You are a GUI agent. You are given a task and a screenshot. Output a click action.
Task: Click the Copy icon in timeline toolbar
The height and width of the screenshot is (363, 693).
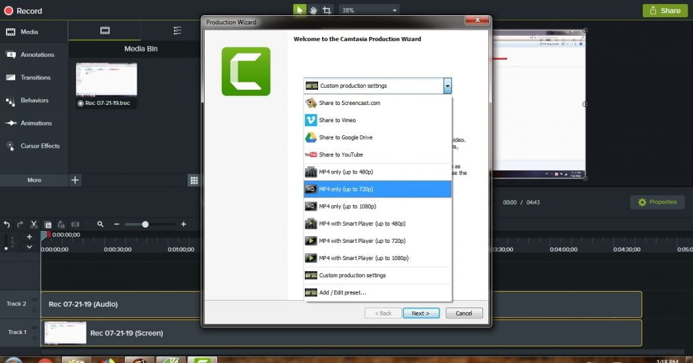click(48, 224)
